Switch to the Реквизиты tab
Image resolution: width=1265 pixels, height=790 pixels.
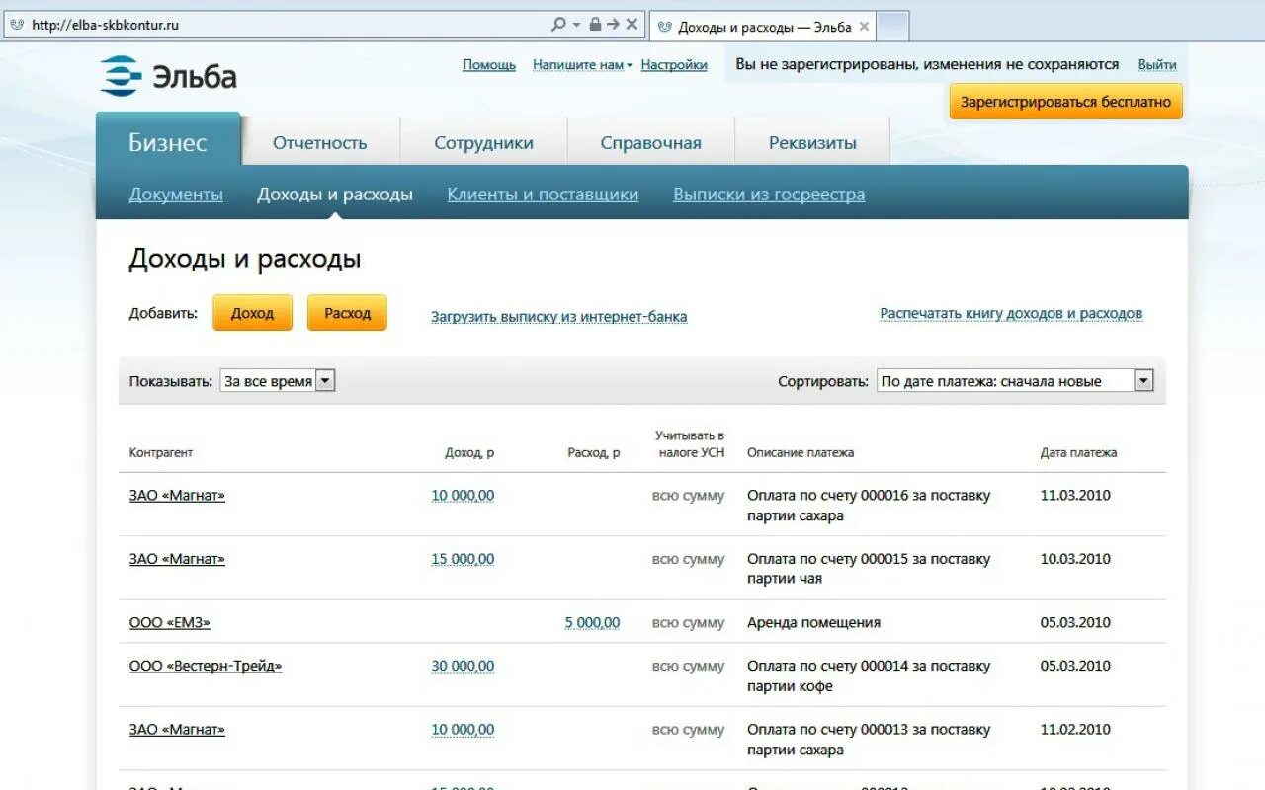812,143
